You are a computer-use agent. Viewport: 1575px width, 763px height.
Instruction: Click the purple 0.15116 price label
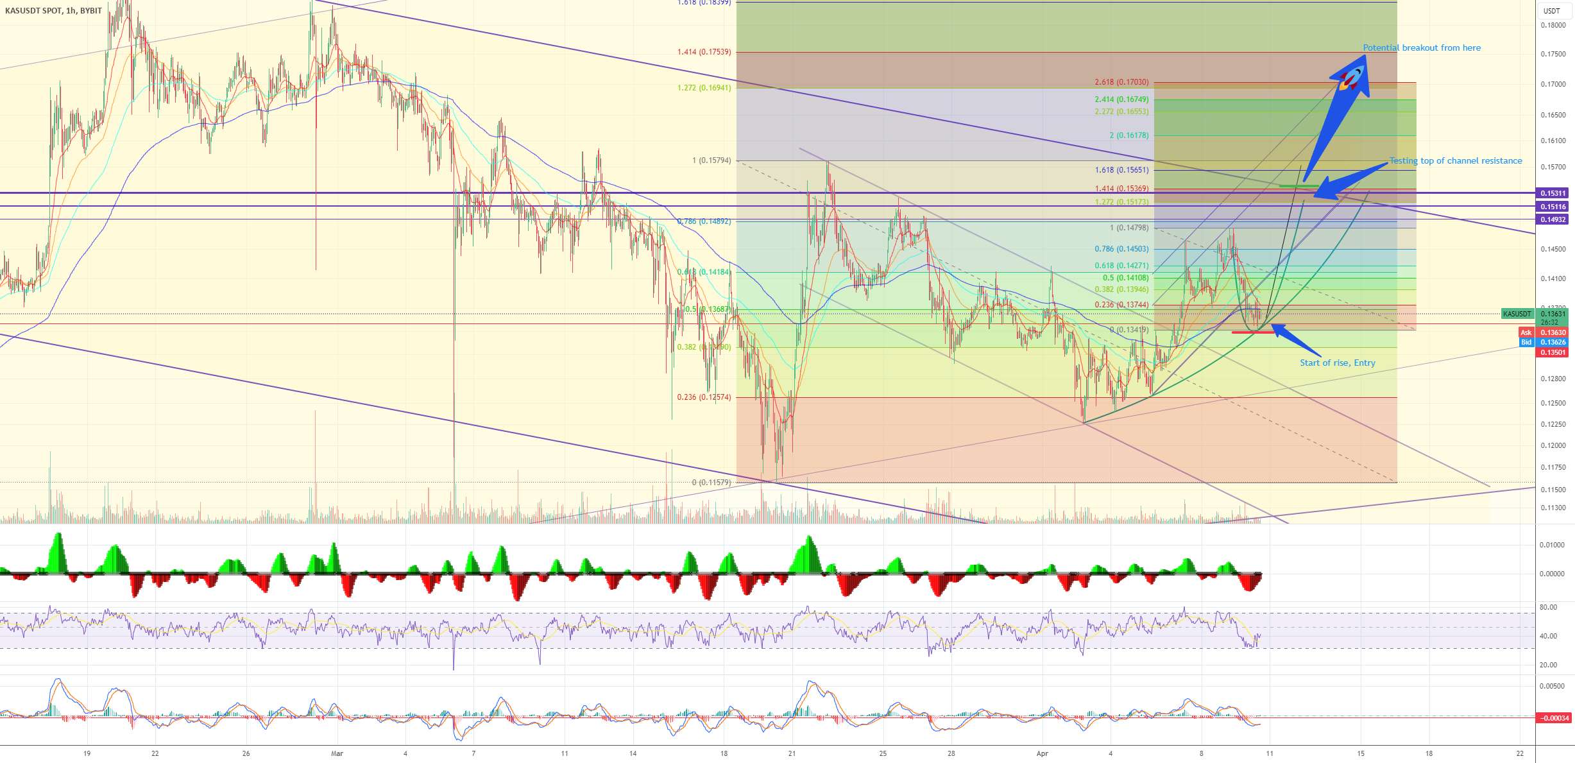[x=1553, y=207]
